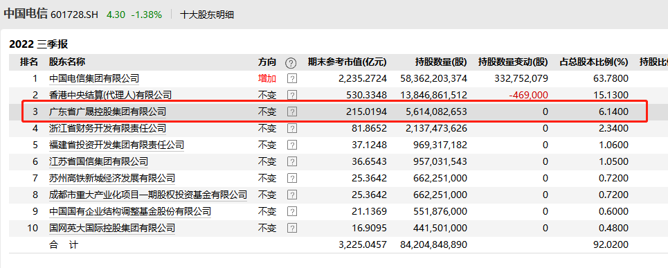Screen dimensions: 668x268
Task: Open shareholder 广东省广晟控股集团有限公司
Action: click(x=108, y=111)
